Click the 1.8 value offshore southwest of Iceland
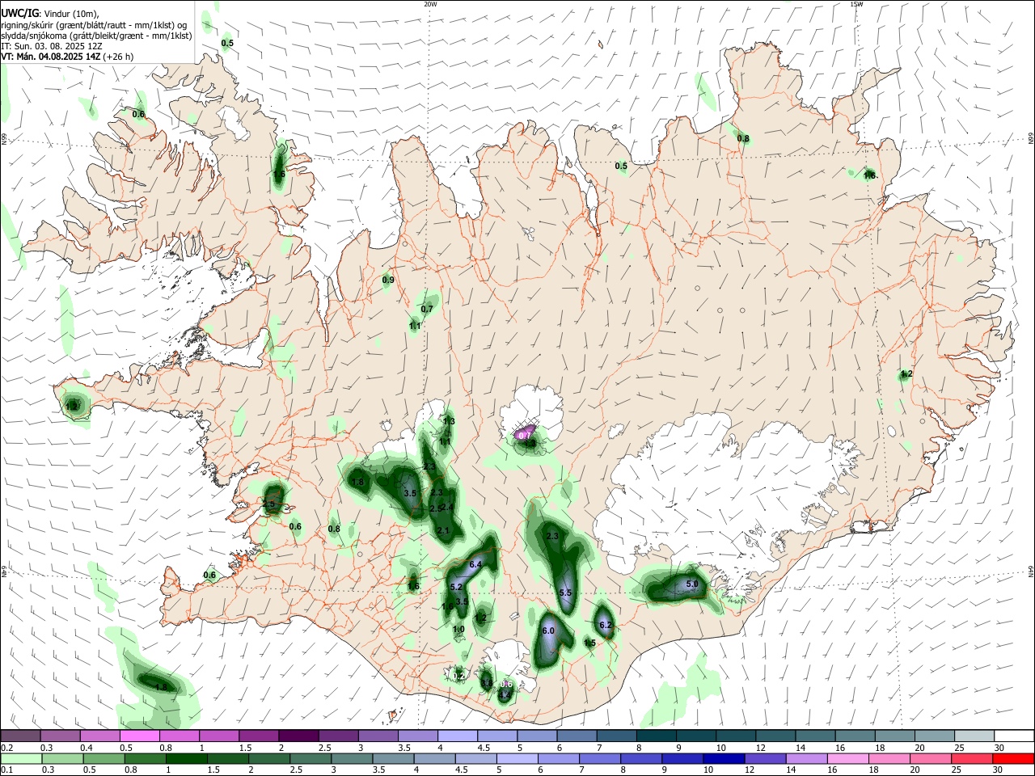This screenshot has width=1035, height=776. (161, 687)
